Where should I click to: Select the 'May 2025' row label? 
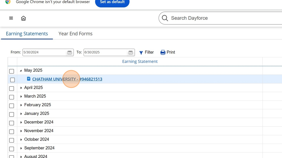click(x=33, y=70)
